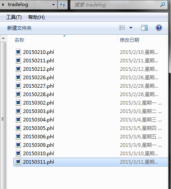This screenshot has width=171, height=189.
Task: Open the 帮助(H) menu
Action: 36,17
